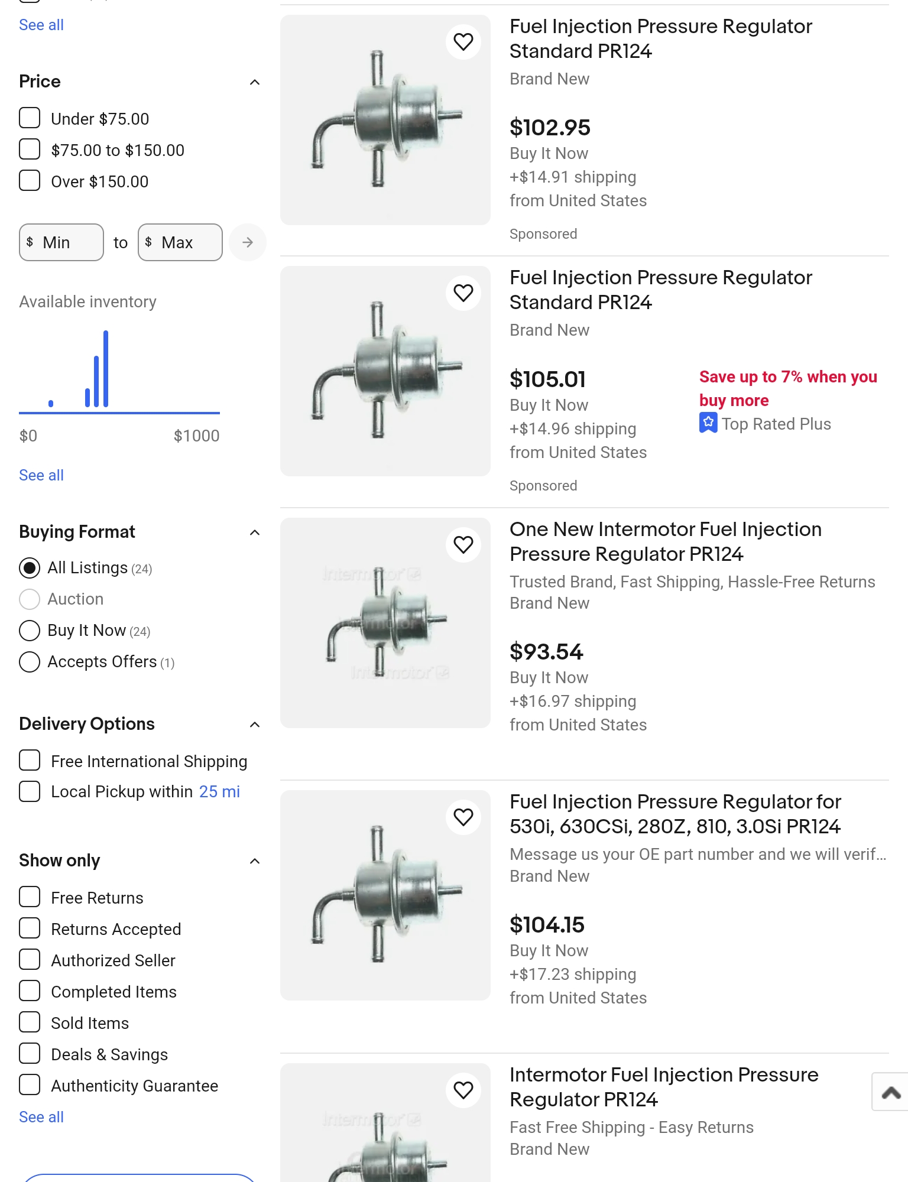
Task: Watch the One New Intermotor listing
Action: pyautogui.click(x=463, y=545)
